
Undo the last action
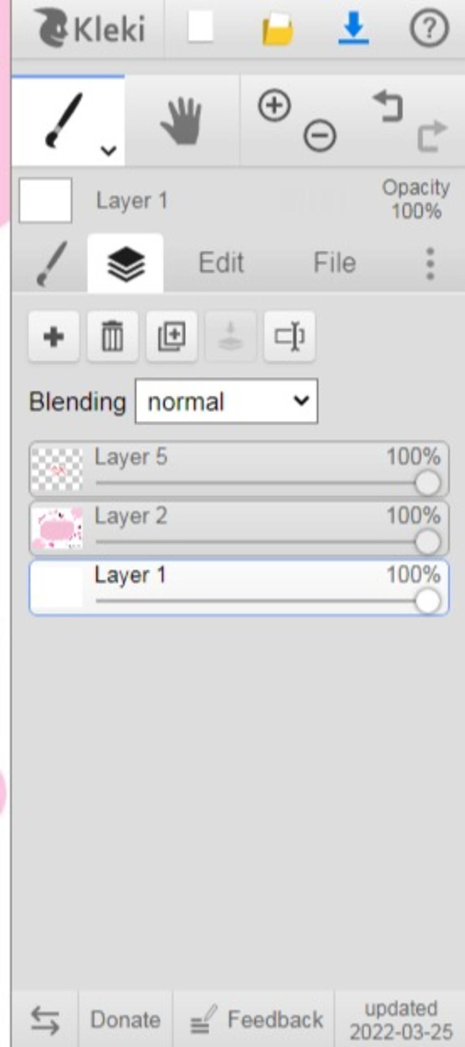coord(388,106)
